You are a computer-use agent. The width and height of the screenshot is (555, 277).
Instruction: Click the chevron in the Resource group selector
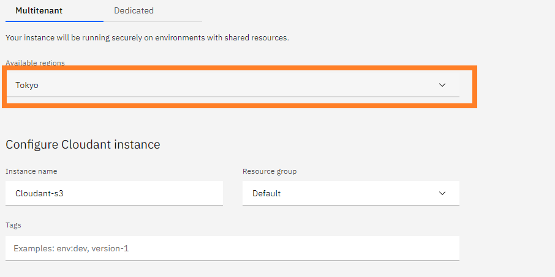pyautogui.click(x=442, y=193)
